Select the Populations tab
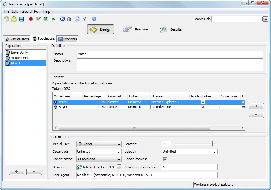The width and height of the screenshot is (271, 190). [44, 38]
